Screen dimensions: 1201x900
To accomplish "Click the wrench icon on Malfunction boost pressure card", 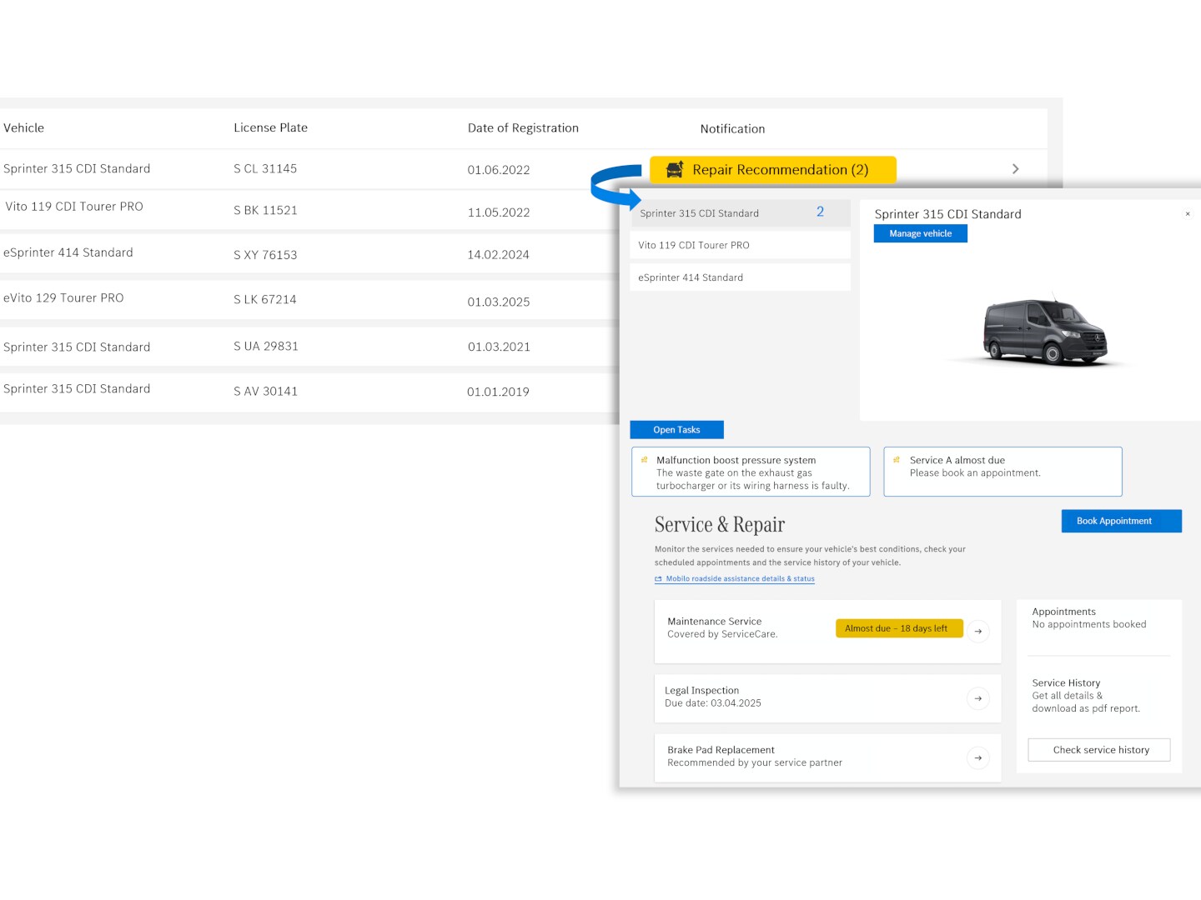I will pos(644,459).
